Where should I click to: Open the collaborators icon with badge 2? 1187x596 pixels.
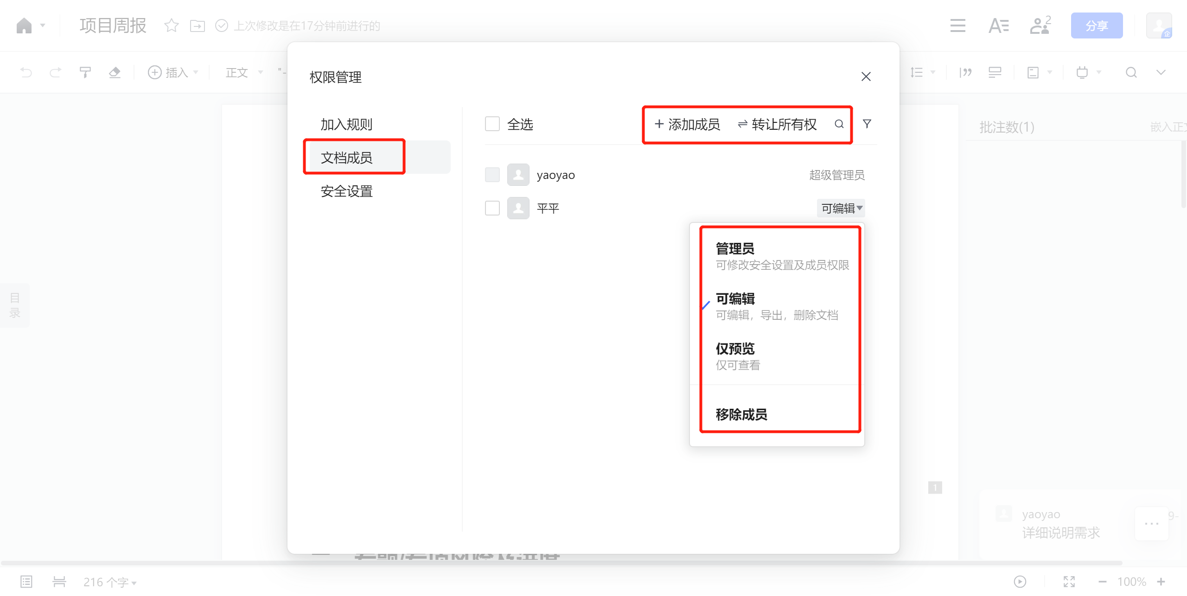[x=1040, y=25]
